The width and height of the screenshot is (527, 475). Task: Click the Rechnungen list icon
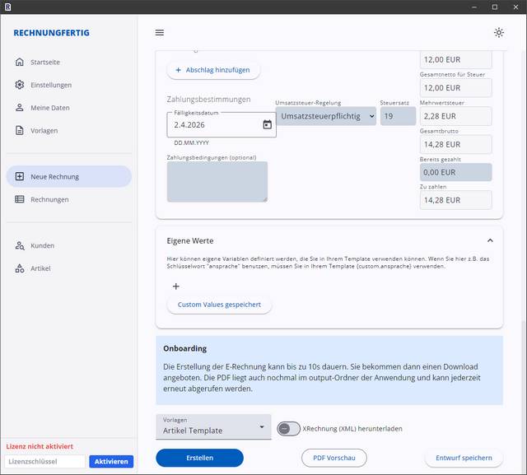coord(20,199)
